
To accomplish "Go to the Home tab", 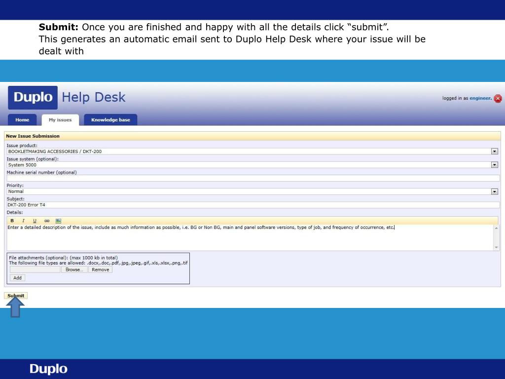I will tap(22, 119).
